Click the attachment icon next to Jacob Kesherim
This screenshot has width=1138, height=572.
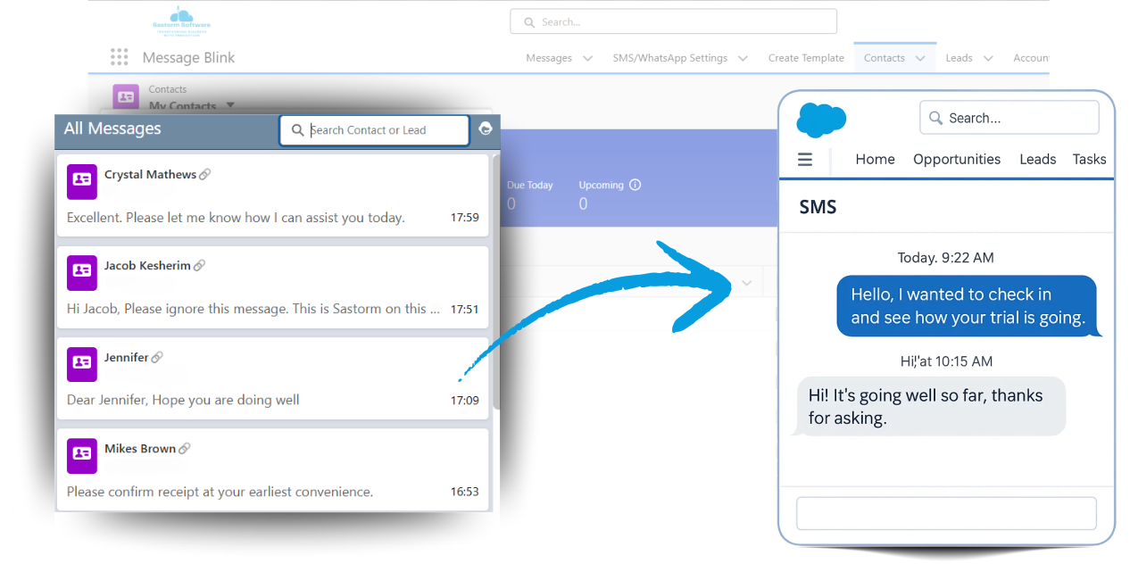(198, 265)
